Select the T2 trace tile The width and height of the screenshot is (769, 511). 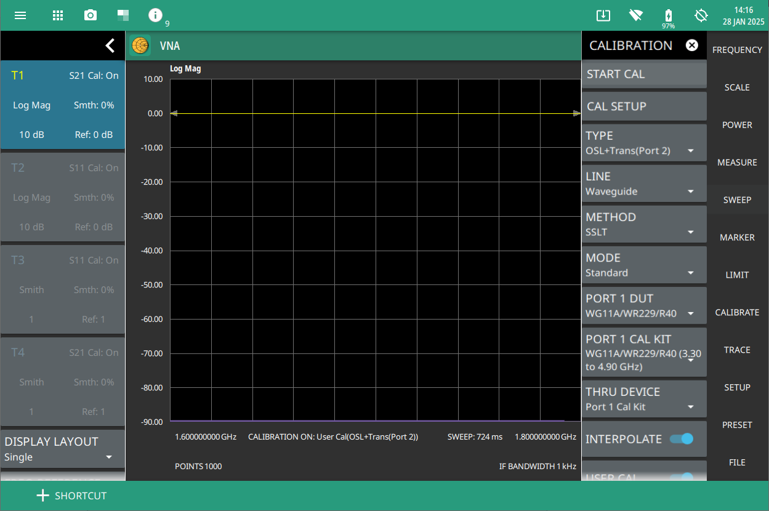coord(62,198)
